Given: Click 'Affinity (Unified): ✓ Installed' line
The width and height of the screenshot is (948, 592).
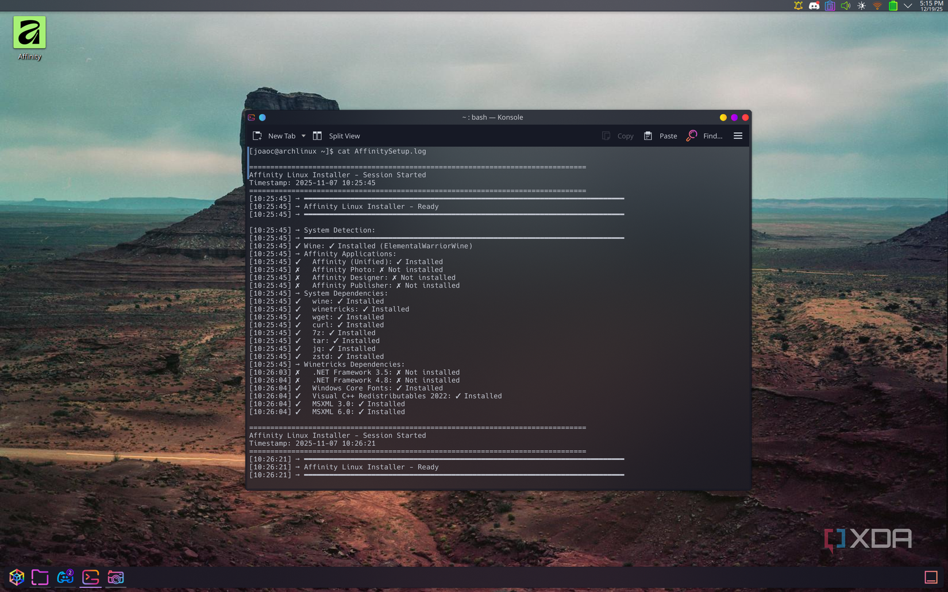Looking at the screenshot, I should 346,262.
